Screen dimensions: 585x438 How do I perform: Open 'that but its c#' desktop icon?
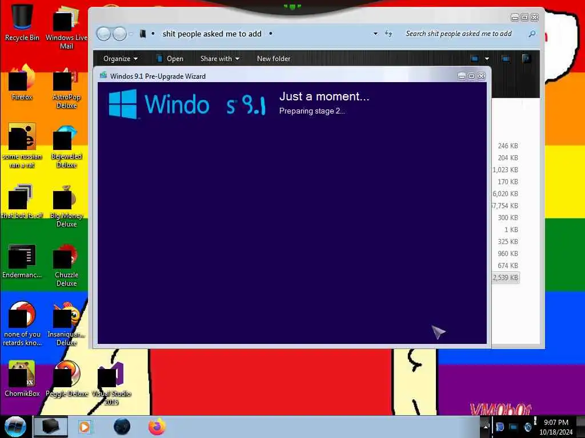[x=22, y=201]
